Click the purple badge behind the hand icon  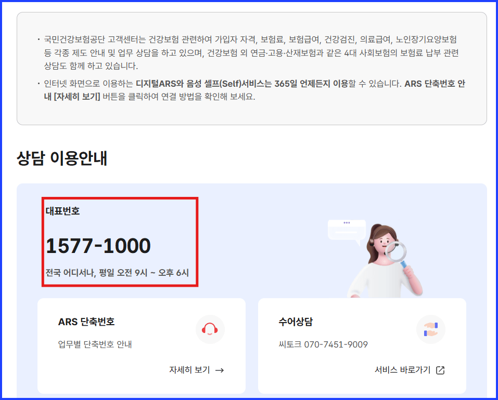point(431,329)
